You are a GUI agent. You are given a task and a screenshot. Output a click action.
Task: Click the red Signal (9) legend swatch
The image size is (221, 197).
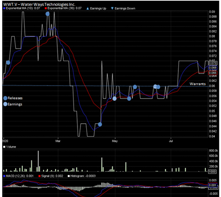tap(39, 176)
